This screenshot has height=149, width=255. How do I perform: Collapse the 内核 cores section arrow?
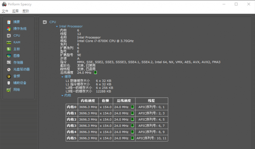(62, 96)
